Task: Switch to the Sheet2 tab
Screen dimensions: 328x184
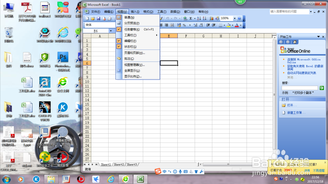Action: click(x=119, y=165)
